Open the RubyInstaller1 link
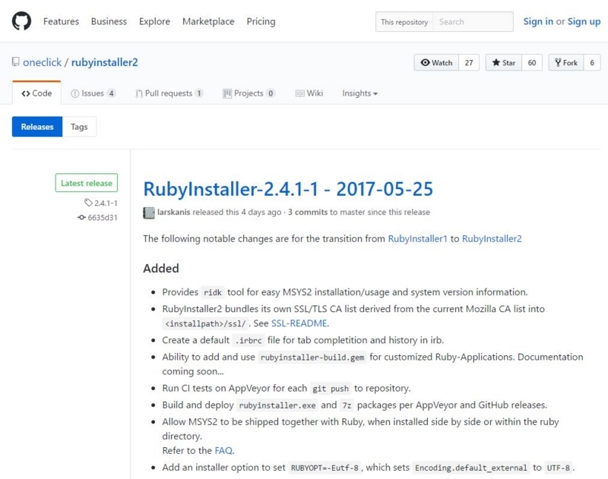Screen dimensions: 608x479 (417, 238)
